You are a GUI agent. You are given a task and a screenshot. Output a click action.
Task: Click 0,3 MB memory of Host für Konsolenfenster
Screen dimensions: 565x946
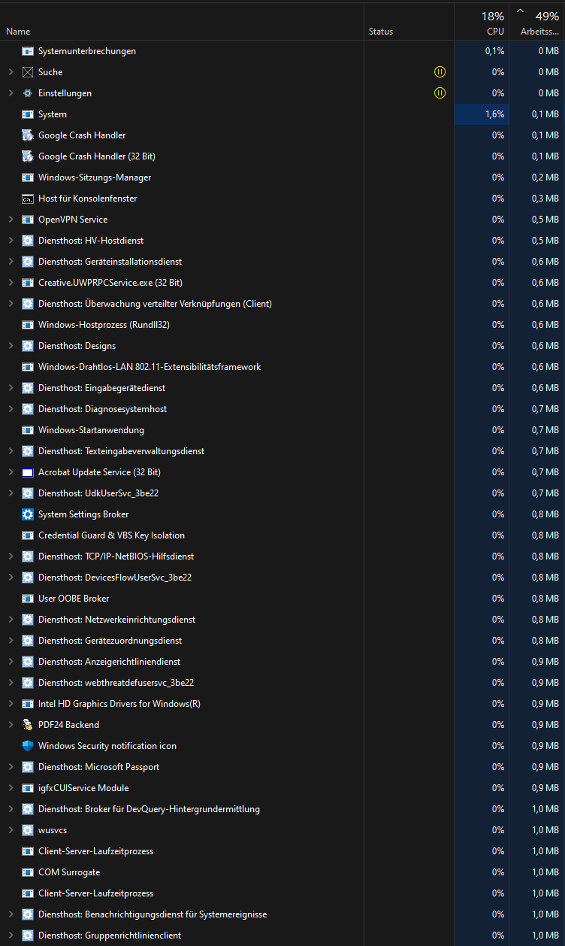[545, 199]
